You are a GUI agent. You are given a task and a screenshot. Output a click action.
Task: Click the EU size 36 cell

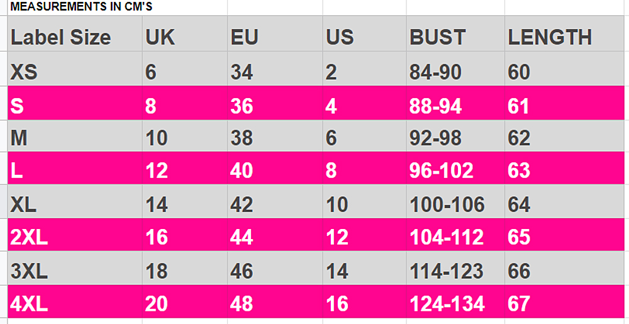click(242, 106)
